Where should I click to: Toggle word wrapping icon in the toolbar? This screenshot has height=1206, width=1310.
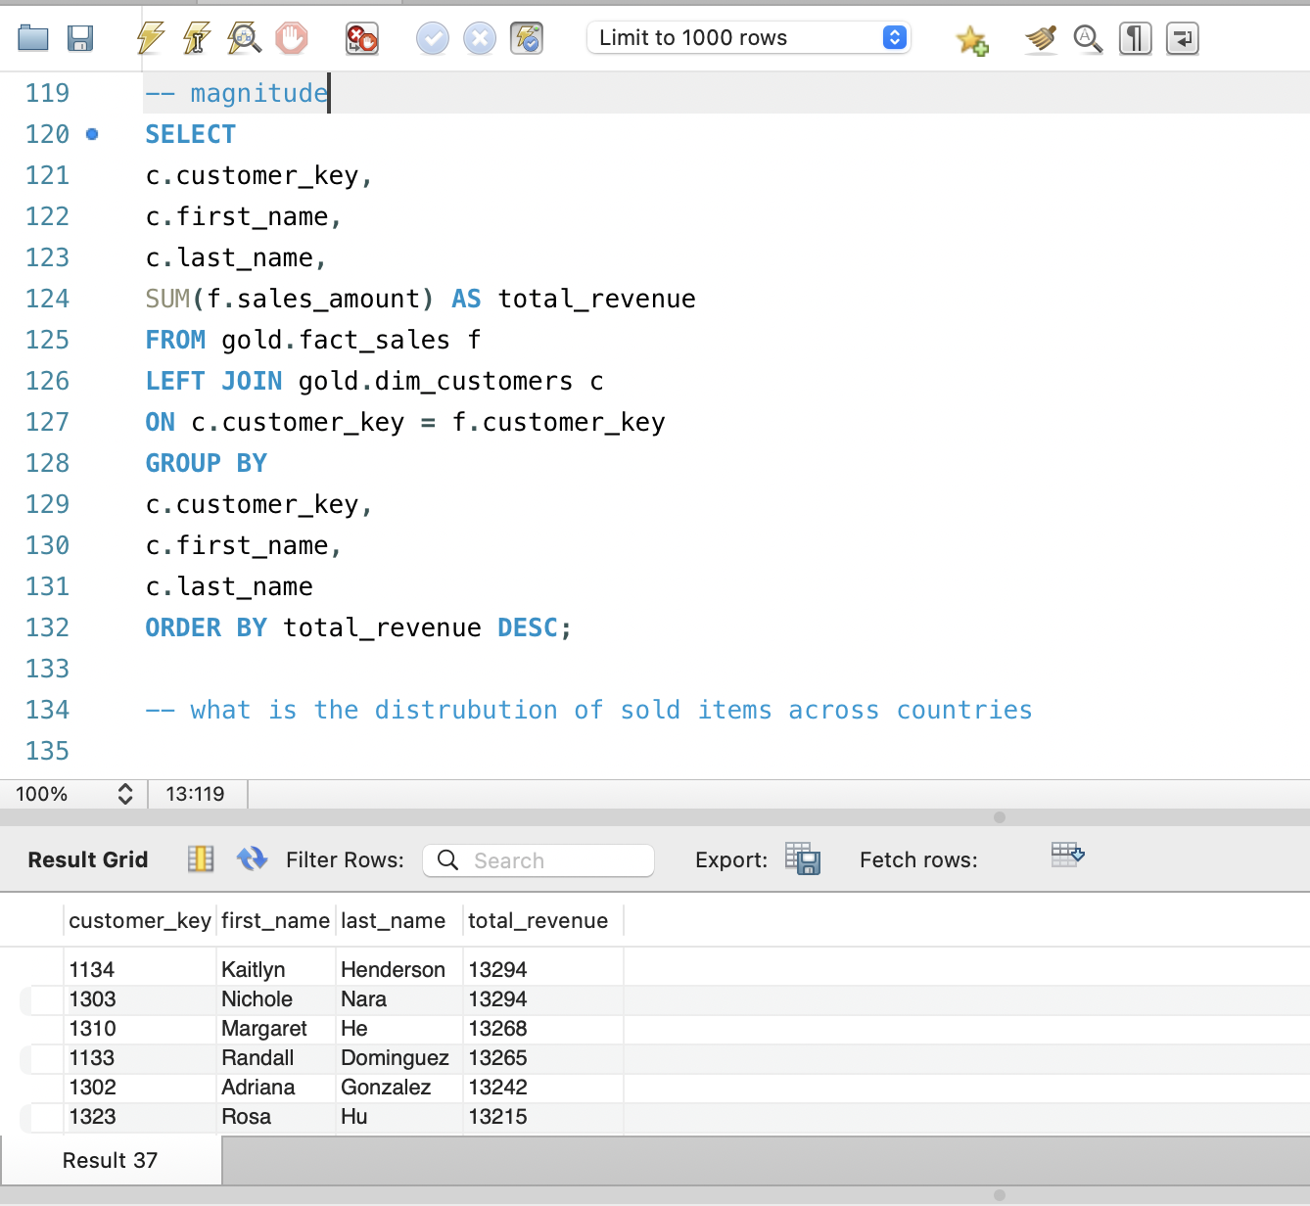[1182, 39]
